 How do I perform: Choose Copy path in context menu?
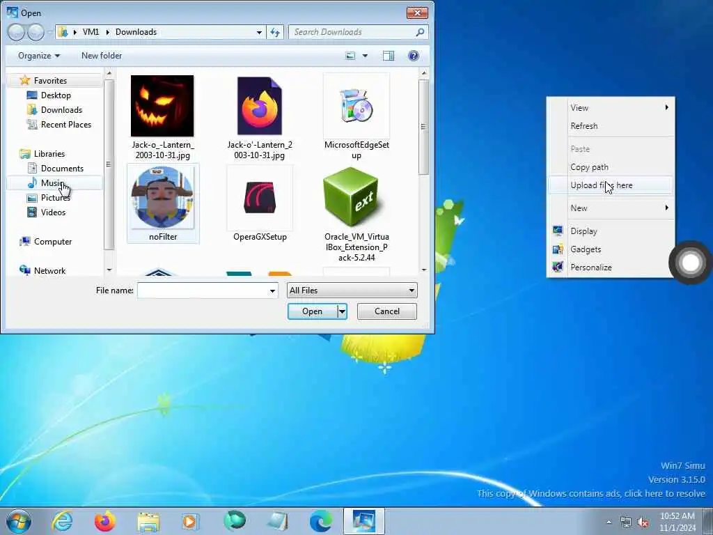[610, 167]
